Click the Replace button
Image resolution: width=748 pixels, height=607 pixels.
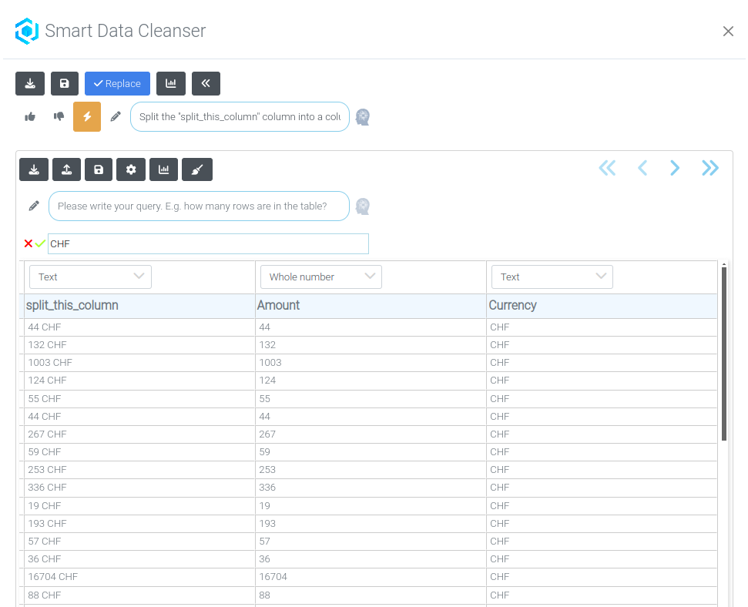tap(117, 84)
